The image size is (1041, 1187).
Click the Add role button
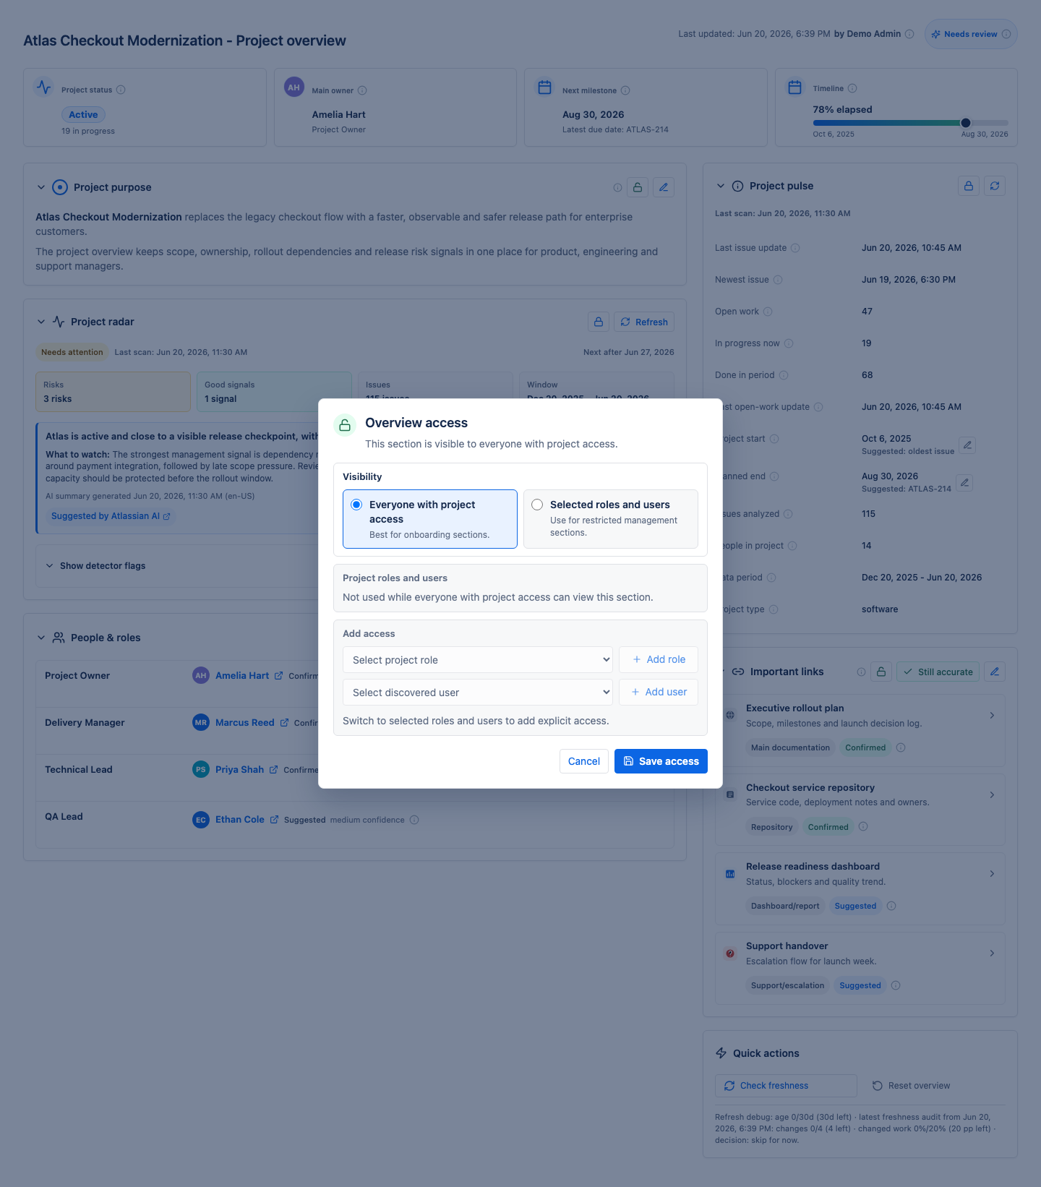point(659,660)
